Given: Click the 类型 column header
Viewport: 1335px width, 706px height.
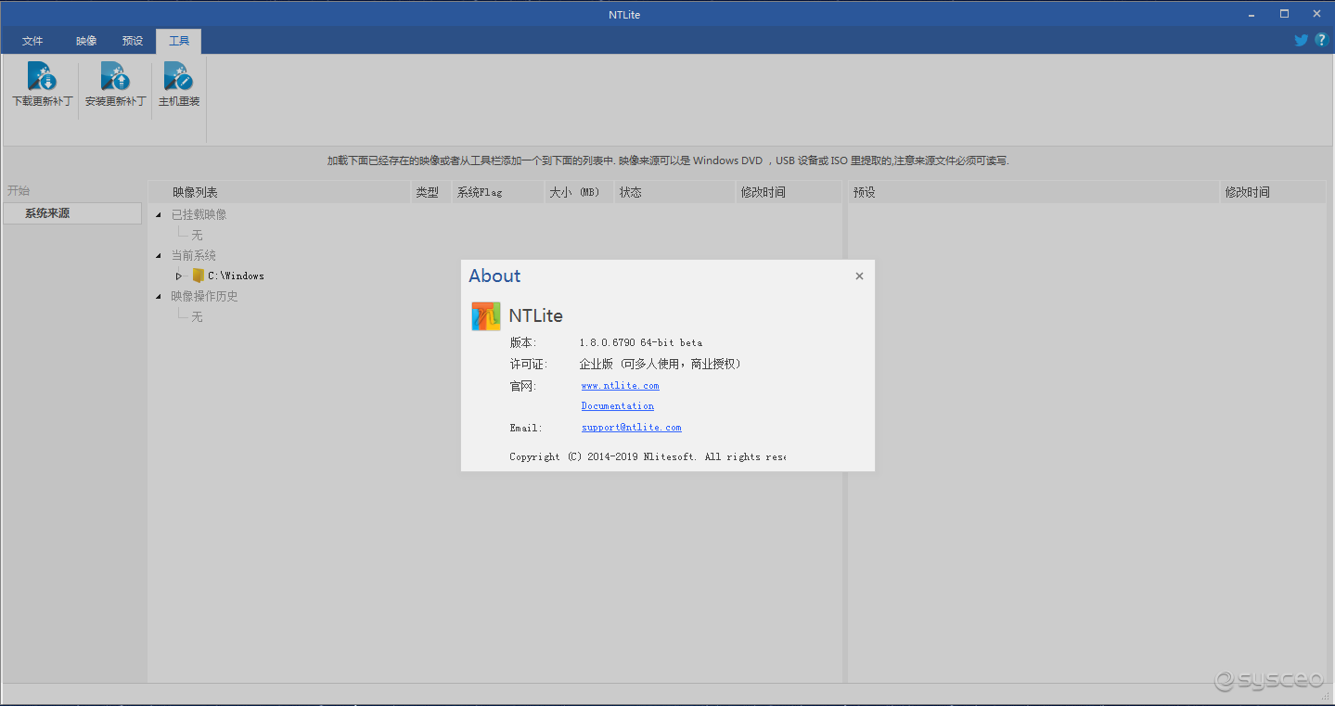Looking at the screenshot, I should 430,192.
